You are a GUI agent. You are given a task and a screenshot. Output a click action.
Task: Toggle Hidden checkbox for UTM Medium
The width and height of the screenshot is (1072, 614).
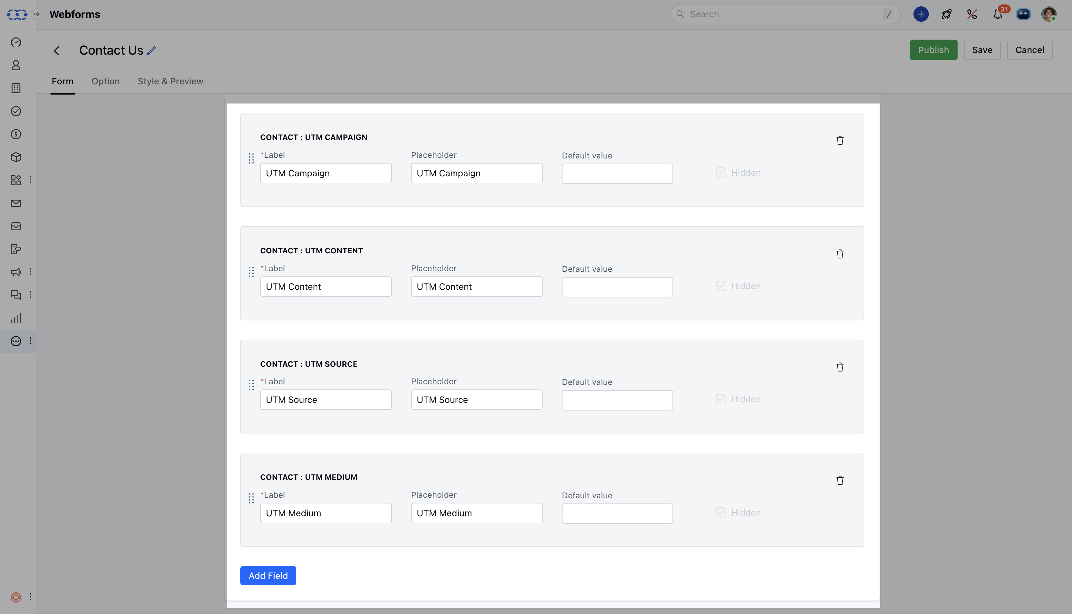tap(721, 513)
